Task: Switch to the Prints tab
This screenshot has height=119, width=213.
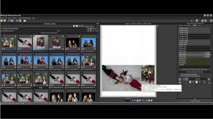Action: coord(195,25)
